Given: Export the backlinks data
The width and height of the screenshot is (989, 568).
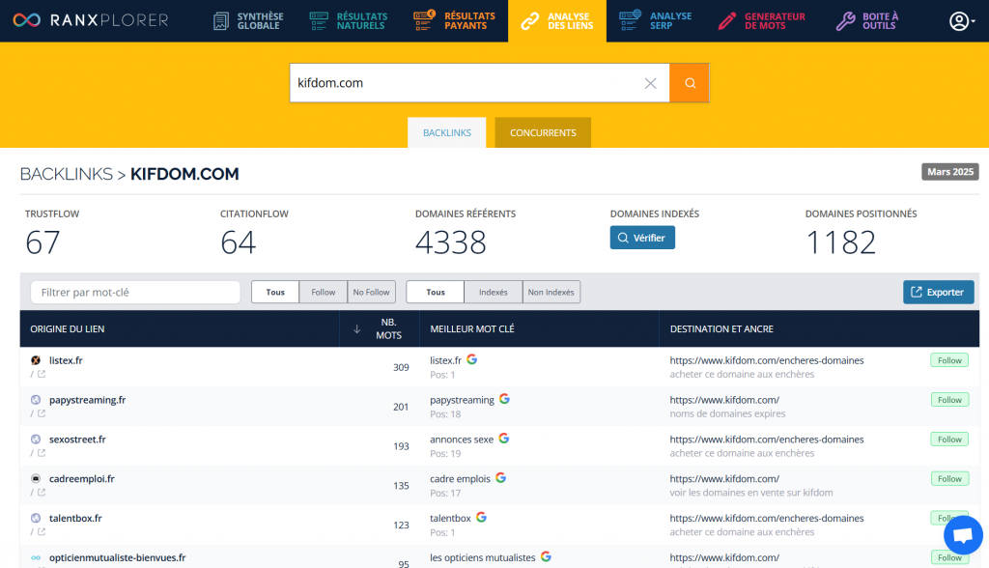Looking at the screenshot, I should [938, 291].
